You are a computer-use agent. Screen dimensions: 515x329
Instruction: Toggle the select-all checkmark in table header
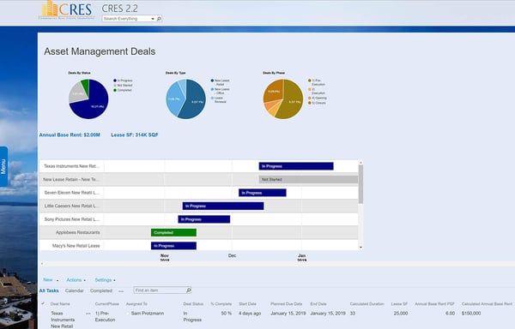click(x=43, y=304)
